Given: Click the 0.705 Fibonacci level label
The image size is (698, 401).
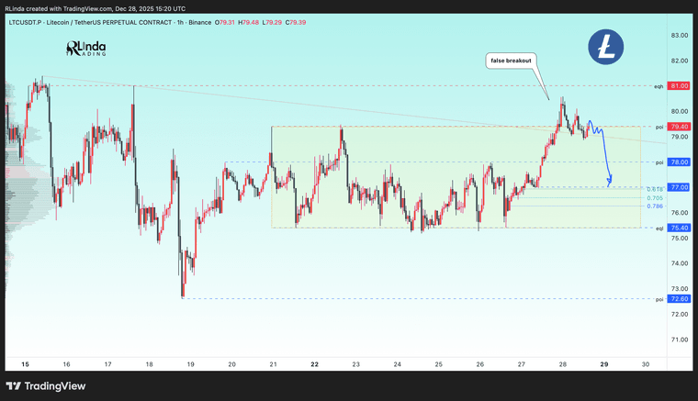Looking at the screenshot, I should pyautogui.click(x=654, y=197).
